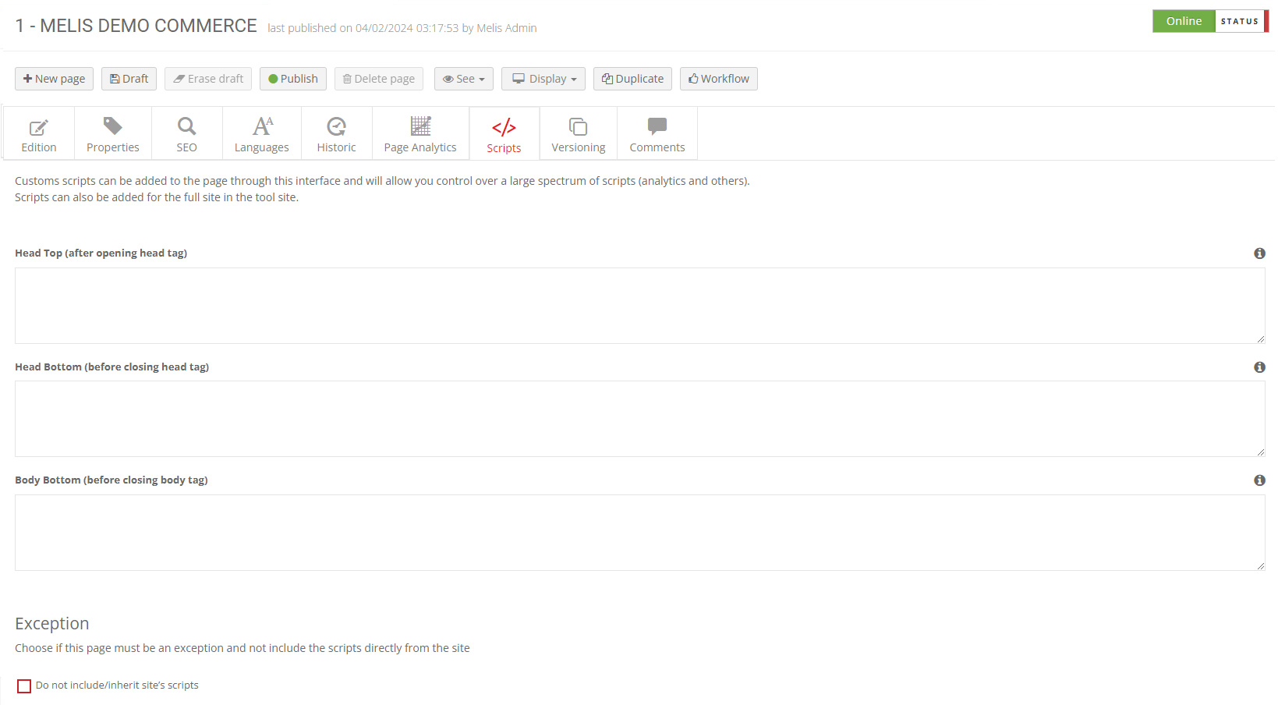1278x705 pixels.
Task: Click the Head Bottom textarea resize handle
Action: click(x=1260, y=452)
